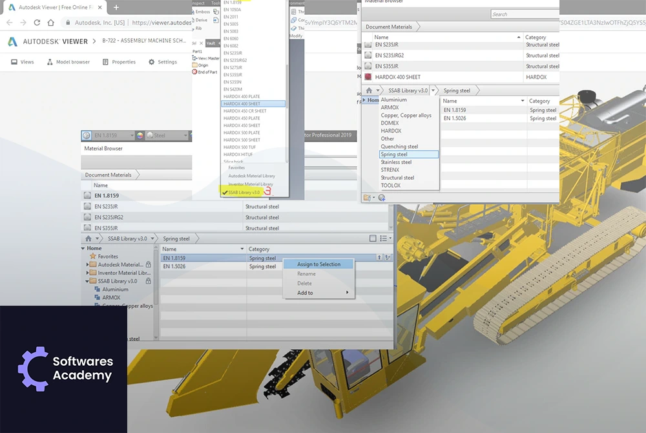Open the EN 1.8159 material dropdown
This screenshot has height=433, width=646.
[132, 135]
